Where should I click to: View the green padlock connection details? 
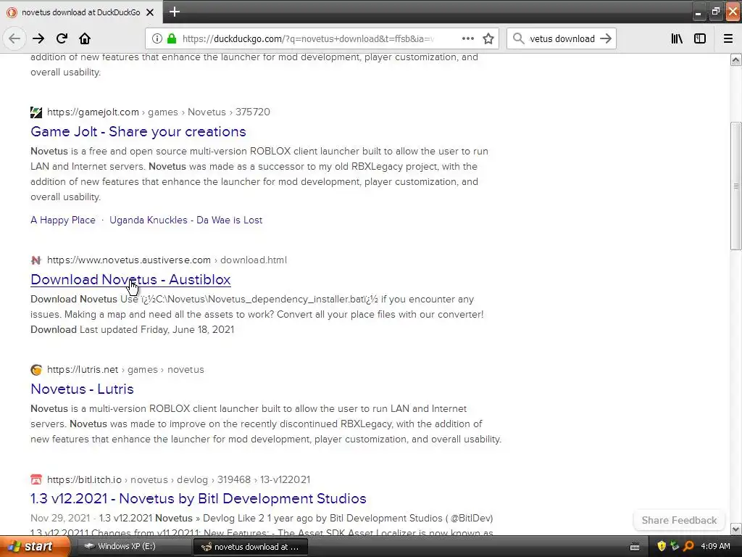tap(171, 39)
